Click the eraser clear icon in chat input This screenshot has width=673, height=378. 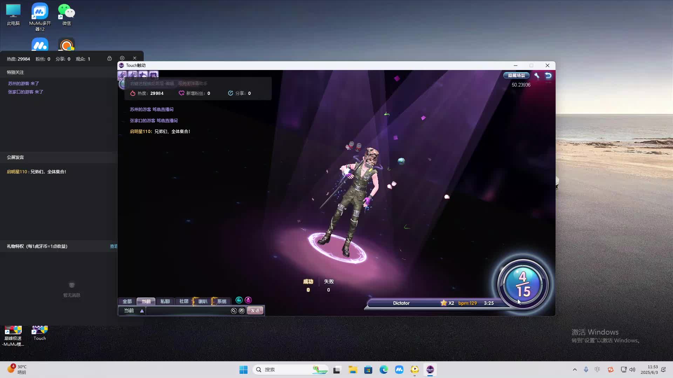pyautogui.click(x=234, y=311)
